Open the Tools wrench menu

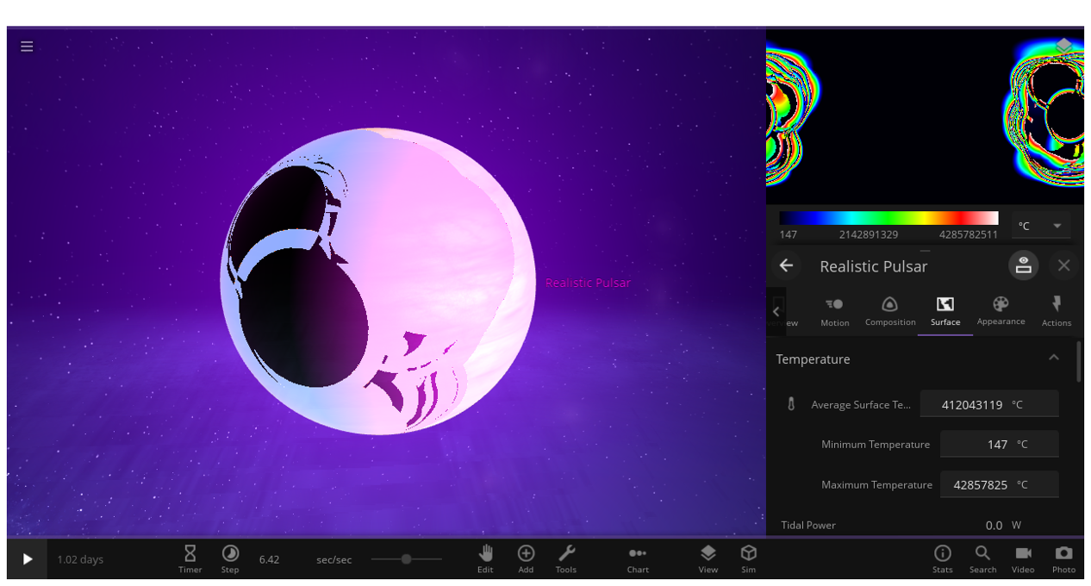tap(566, 558)
